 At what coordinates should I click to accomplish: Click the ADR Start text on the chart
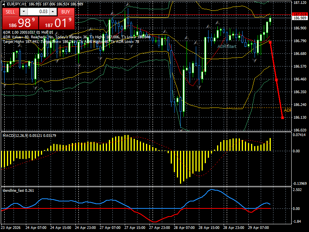pos(227,46)
